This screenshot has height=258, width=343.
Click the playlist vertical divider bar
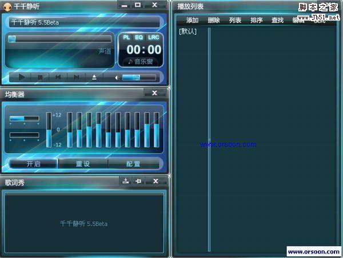tap(209, 139)
